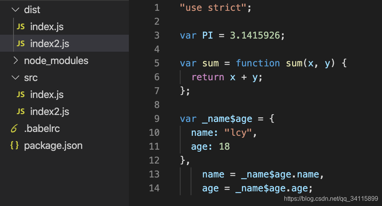
Task: Open index2.js in the dist folder
Action: point(50,44)
